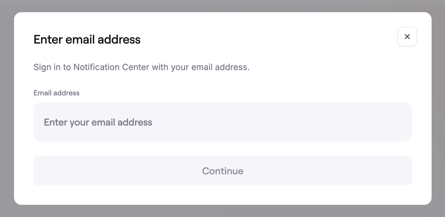Dismiss the Notification Center sign-in modal

407,37
